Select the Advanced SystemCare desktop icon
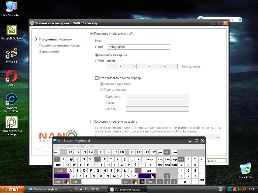The height and width of the screenshot is (193, 258). click(11, 103)
